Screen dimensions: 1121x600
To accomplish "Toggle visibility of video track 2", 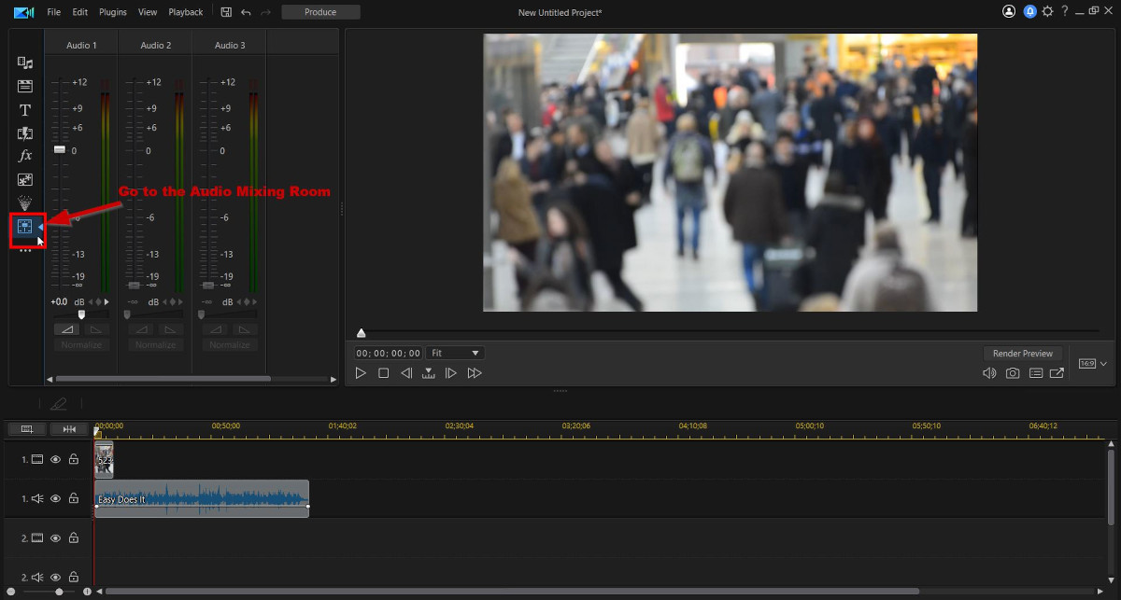I will [x=55, y=537].
